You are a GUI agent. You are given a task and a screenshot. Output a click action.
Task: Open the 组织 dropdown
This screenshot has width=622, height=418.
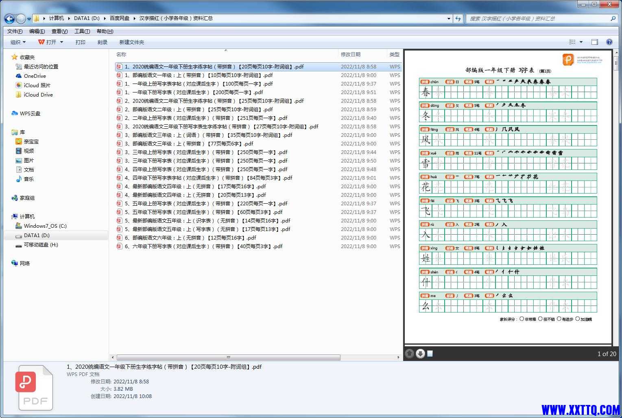pos(18,42)
